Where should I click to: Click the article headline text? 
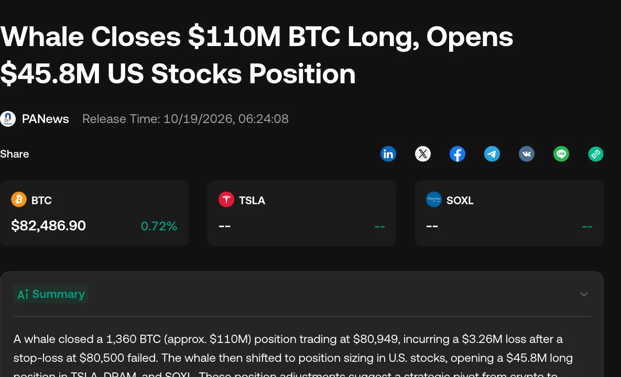[257, 55]
